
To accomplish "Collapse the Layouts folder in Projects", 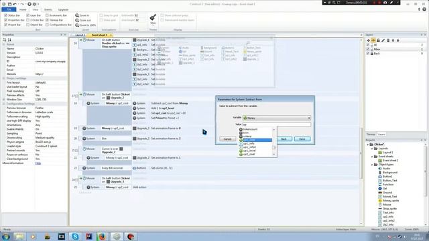I will point(373,149).
